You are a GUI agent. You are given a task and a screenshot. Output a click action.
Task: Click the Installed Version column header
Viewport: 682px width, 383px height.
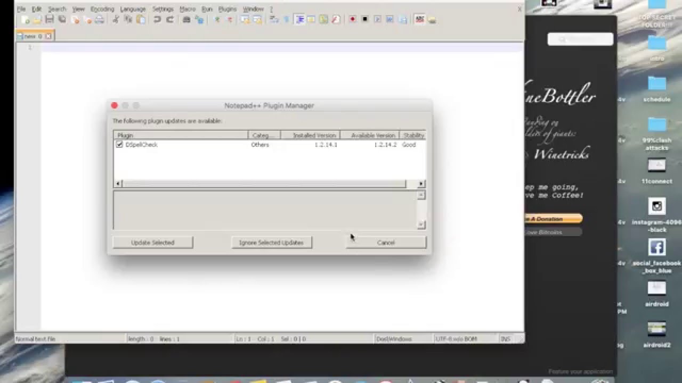[311, 135]
